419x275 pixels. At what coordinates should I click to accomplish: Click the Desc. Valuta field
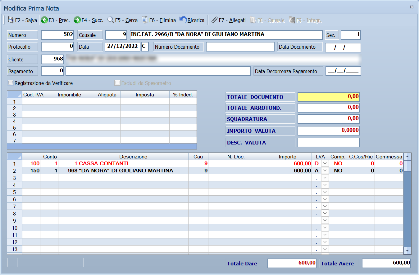pyautogui.click(x=329, y=143)
